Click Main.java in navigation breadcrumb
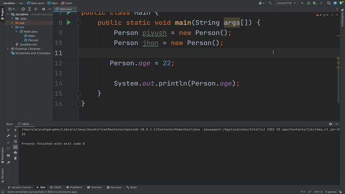 [35, 3]
